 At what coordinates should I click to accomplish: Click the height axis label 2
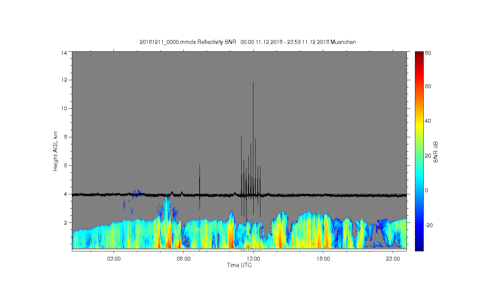click(x=65, y=222)
